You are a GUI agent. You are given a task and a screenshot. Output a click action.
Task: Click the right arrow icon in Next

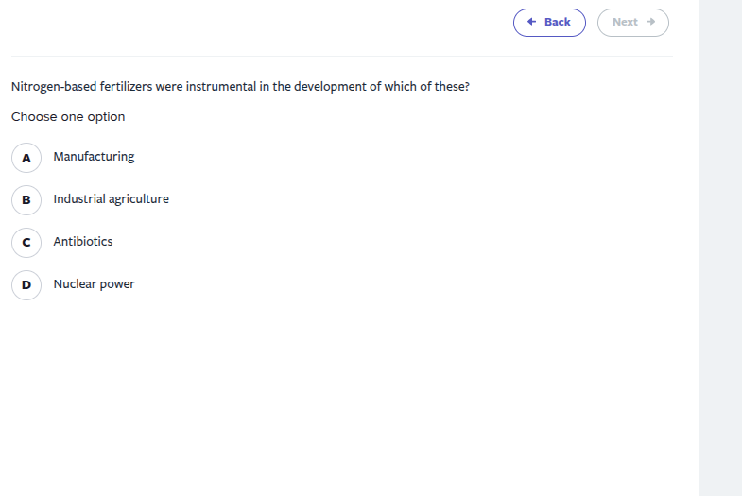[650, 22]
